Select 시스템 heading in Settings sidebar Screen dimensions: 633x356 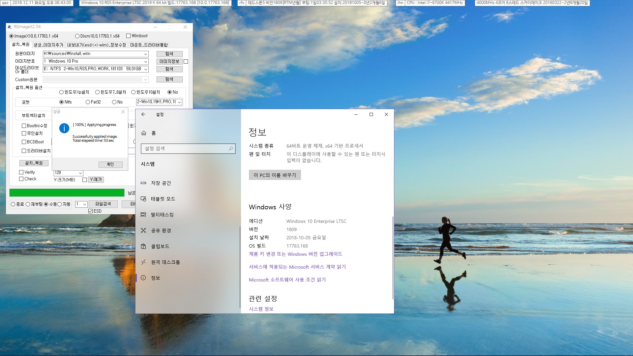coord(148,164)
